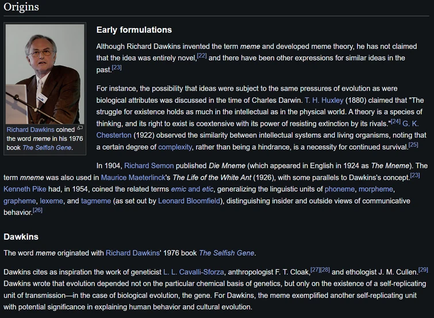
Task: Click 'The Life of the White Ant' text
Action: click(x=212, y=177)
